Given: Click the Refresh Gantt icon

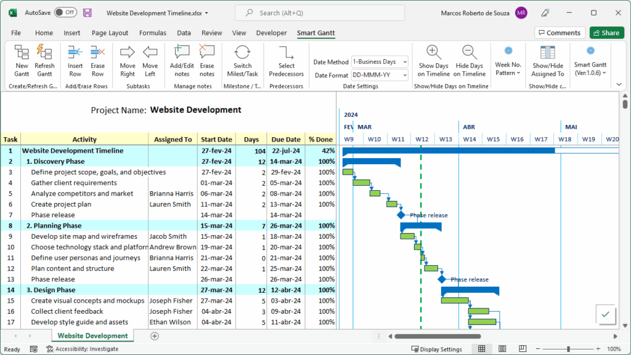Looking at the screenshot, I should point(44,60).
